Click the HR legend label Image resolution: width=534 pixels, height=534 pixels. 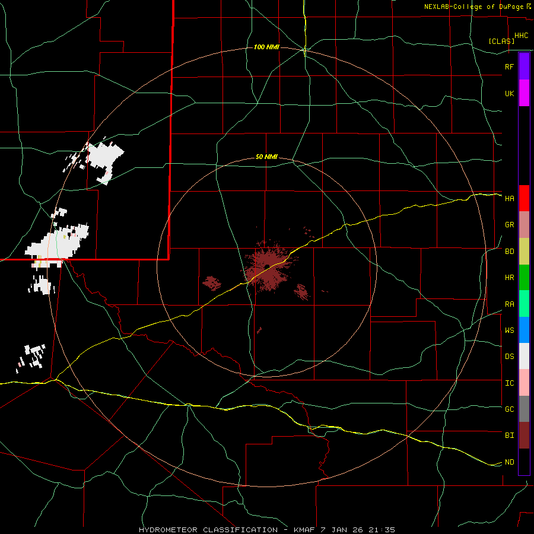509,278
